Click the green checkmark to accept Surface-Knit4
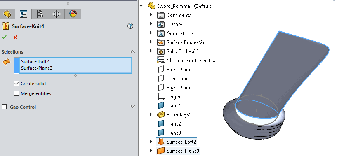Screen dimensions: 344x156 click(4, 37)
